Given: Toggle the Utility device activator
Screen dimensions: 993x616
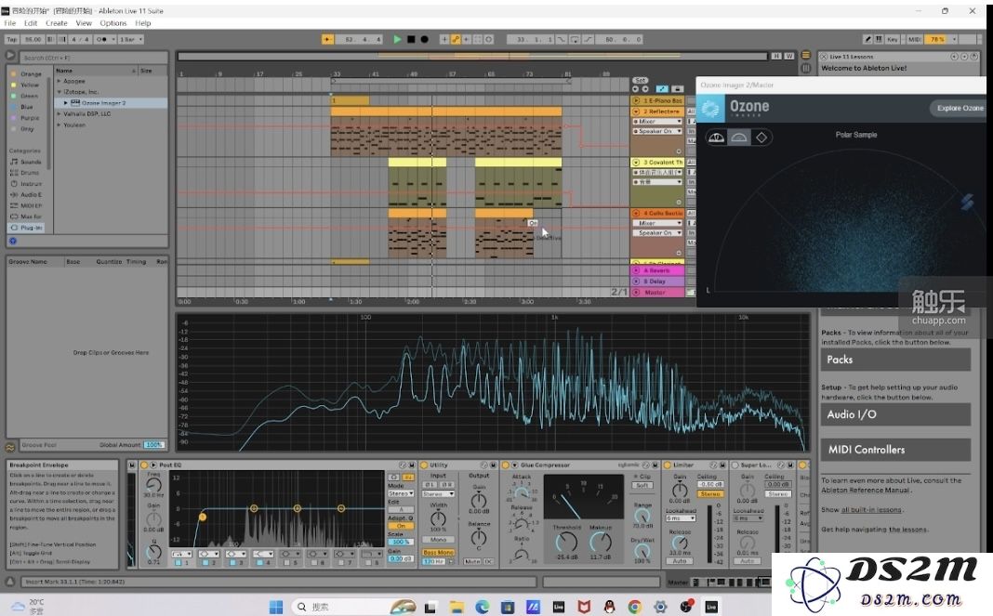Looking at the screenshot, I should [424, 465].
